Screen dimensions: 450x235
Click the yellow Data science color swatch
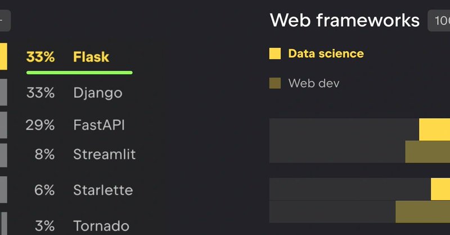[x=275, y=53]
